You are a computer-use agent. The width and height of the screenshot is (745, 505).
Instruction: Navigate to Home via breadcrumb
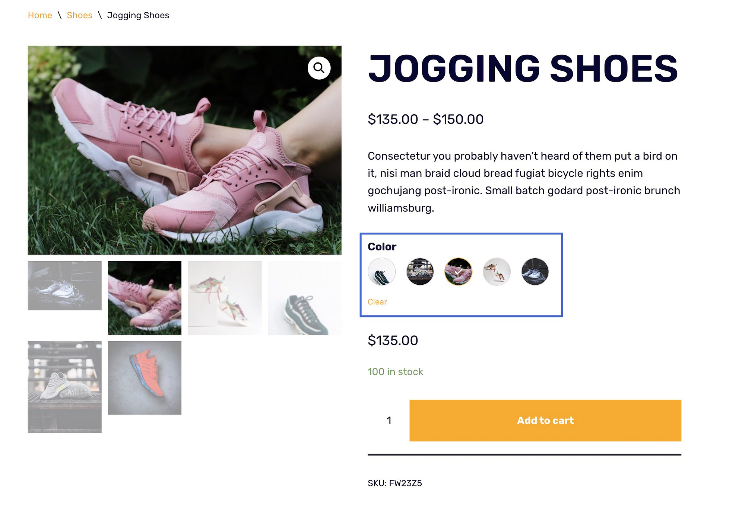click(x=40, y=15)
